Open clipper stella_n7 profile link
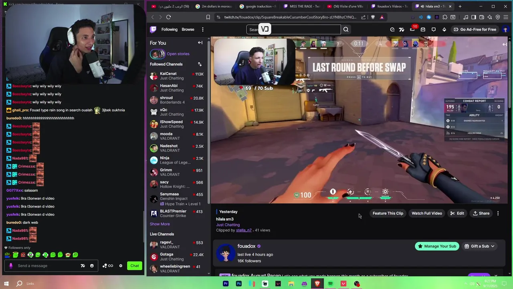 (x=244, y=230)
